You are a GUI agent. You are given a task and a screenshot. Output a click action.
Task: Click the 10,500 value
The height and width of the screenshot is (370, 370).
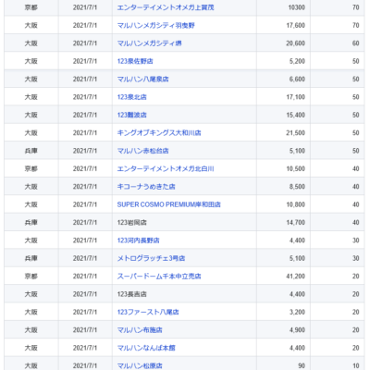[296, 168]
